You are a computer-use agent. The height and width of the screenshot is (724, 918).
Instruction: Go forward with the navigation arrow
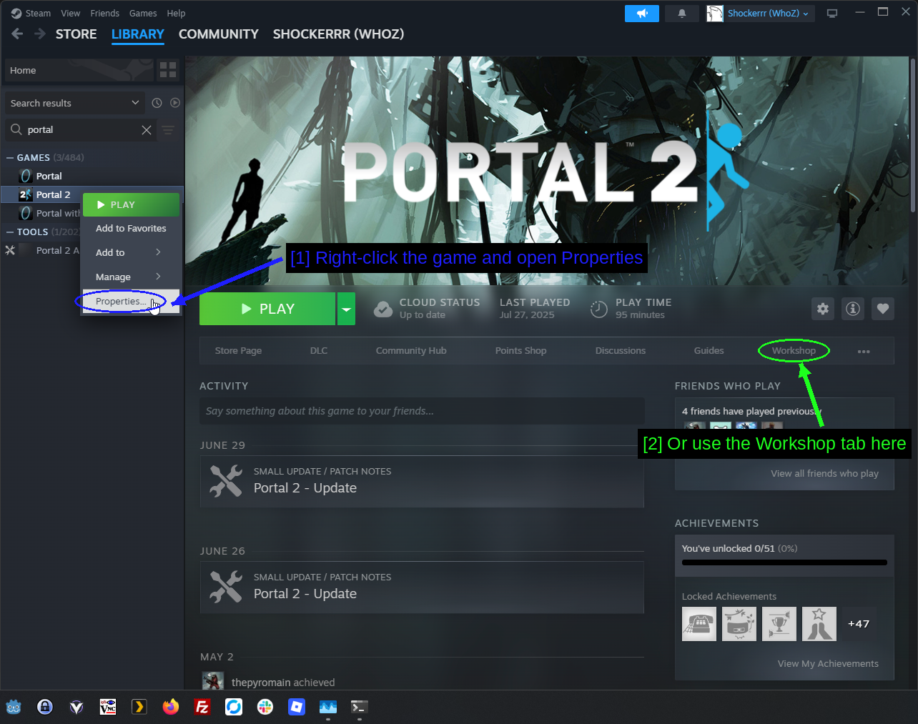(x=40, y=34)
